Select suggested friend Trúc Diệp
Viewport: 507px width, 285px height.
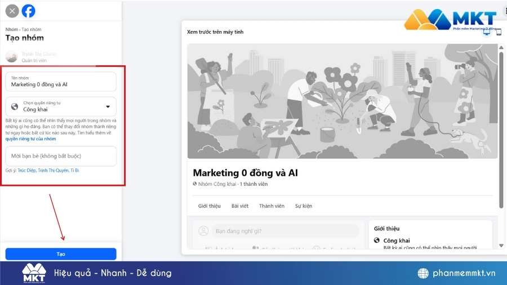27,170
